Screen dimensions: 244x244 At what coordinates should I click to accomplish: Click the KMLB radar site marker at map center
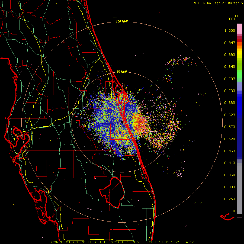pos(122,122)
